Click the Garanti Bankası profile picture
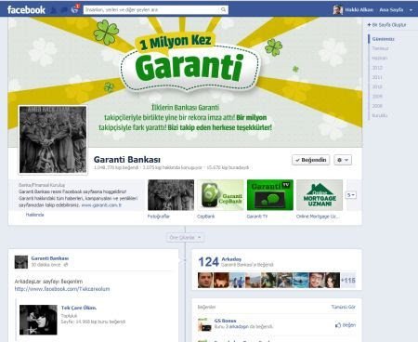The width and height of the screenshot is (418, 342). pyautogui.click(x=53, y=139)
